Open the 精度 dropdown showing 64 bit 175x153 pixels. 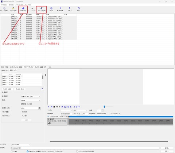point(31,100)
